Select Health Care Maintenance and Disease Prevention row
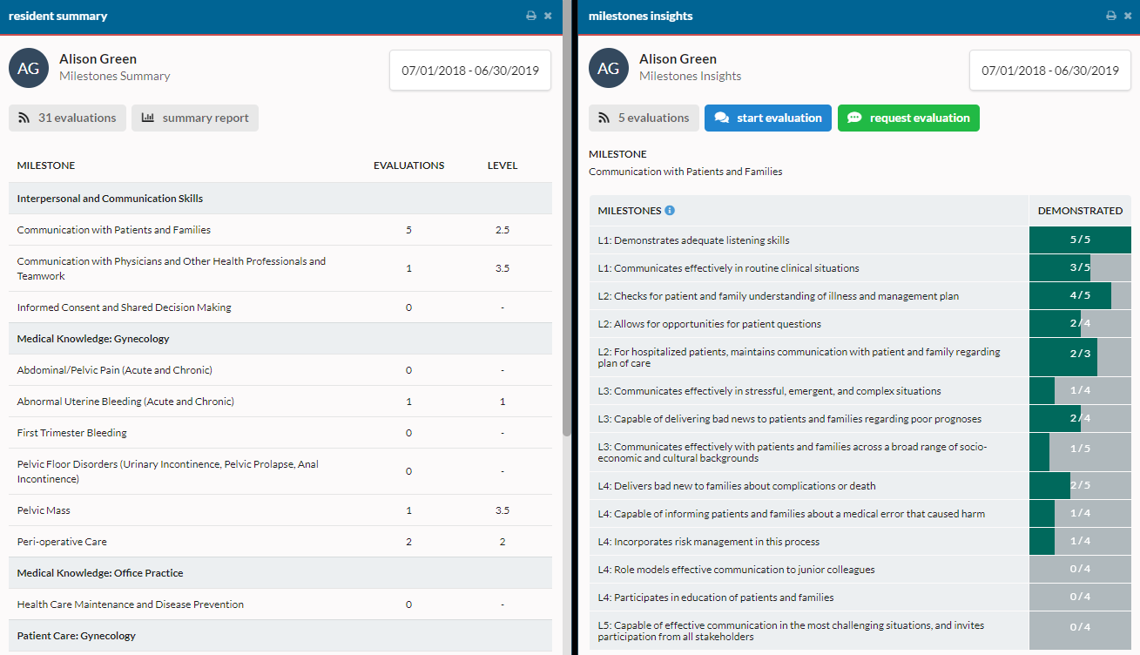 point(280,604)
